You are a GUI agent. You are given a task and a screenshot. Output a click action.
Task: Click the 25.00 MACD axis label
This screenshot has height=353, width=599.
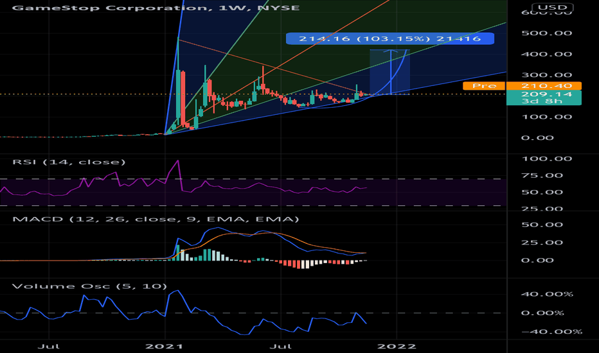[x=542, y=243]
